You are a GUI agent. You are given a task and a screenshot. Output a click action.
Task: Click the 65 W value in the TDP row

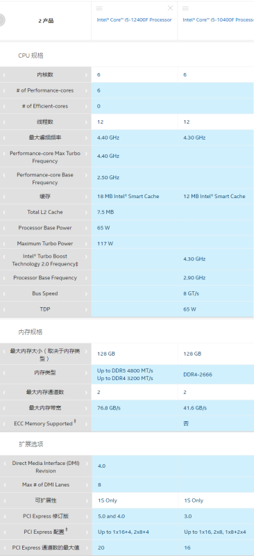tap(189, 309)
